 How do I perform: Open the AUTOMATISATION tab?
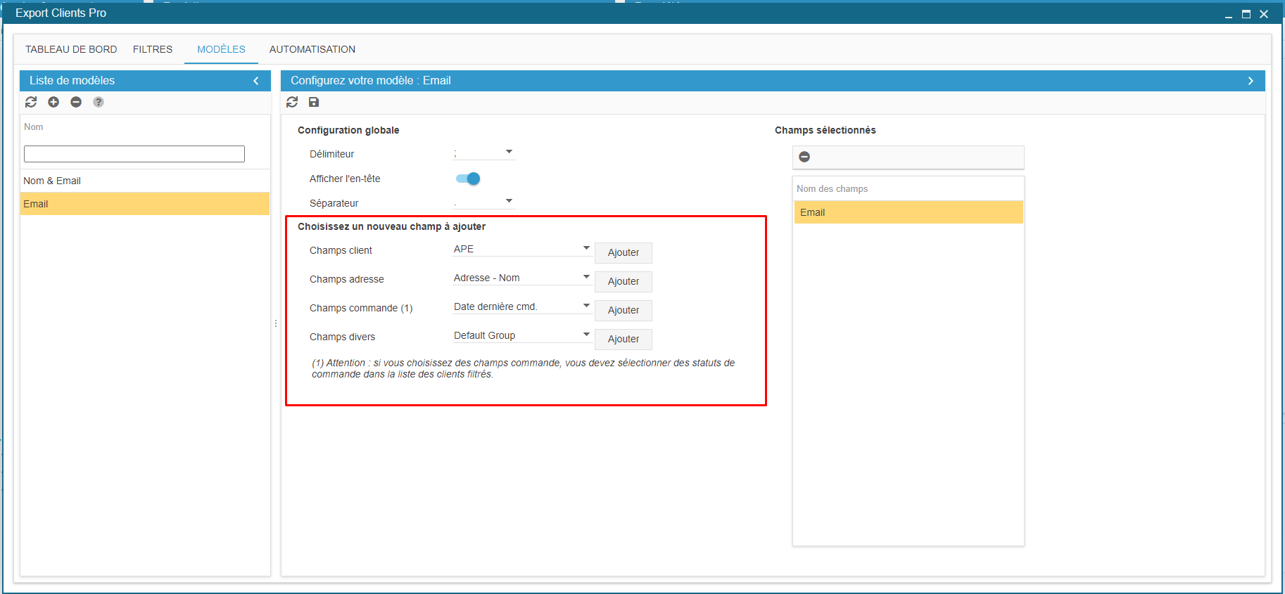coord(312,49)
